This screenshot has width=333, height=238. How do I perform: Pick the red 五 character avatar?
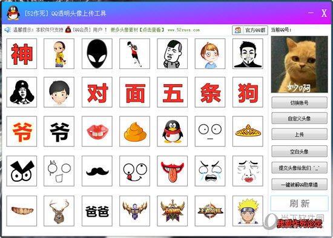point(172,92)
